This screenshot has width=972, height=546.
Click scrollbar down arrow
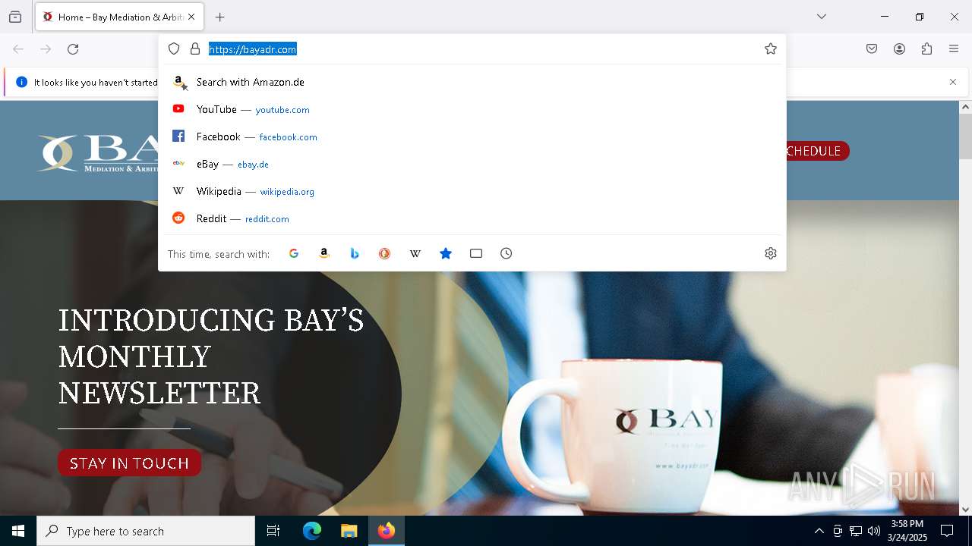tap(965, 509)
